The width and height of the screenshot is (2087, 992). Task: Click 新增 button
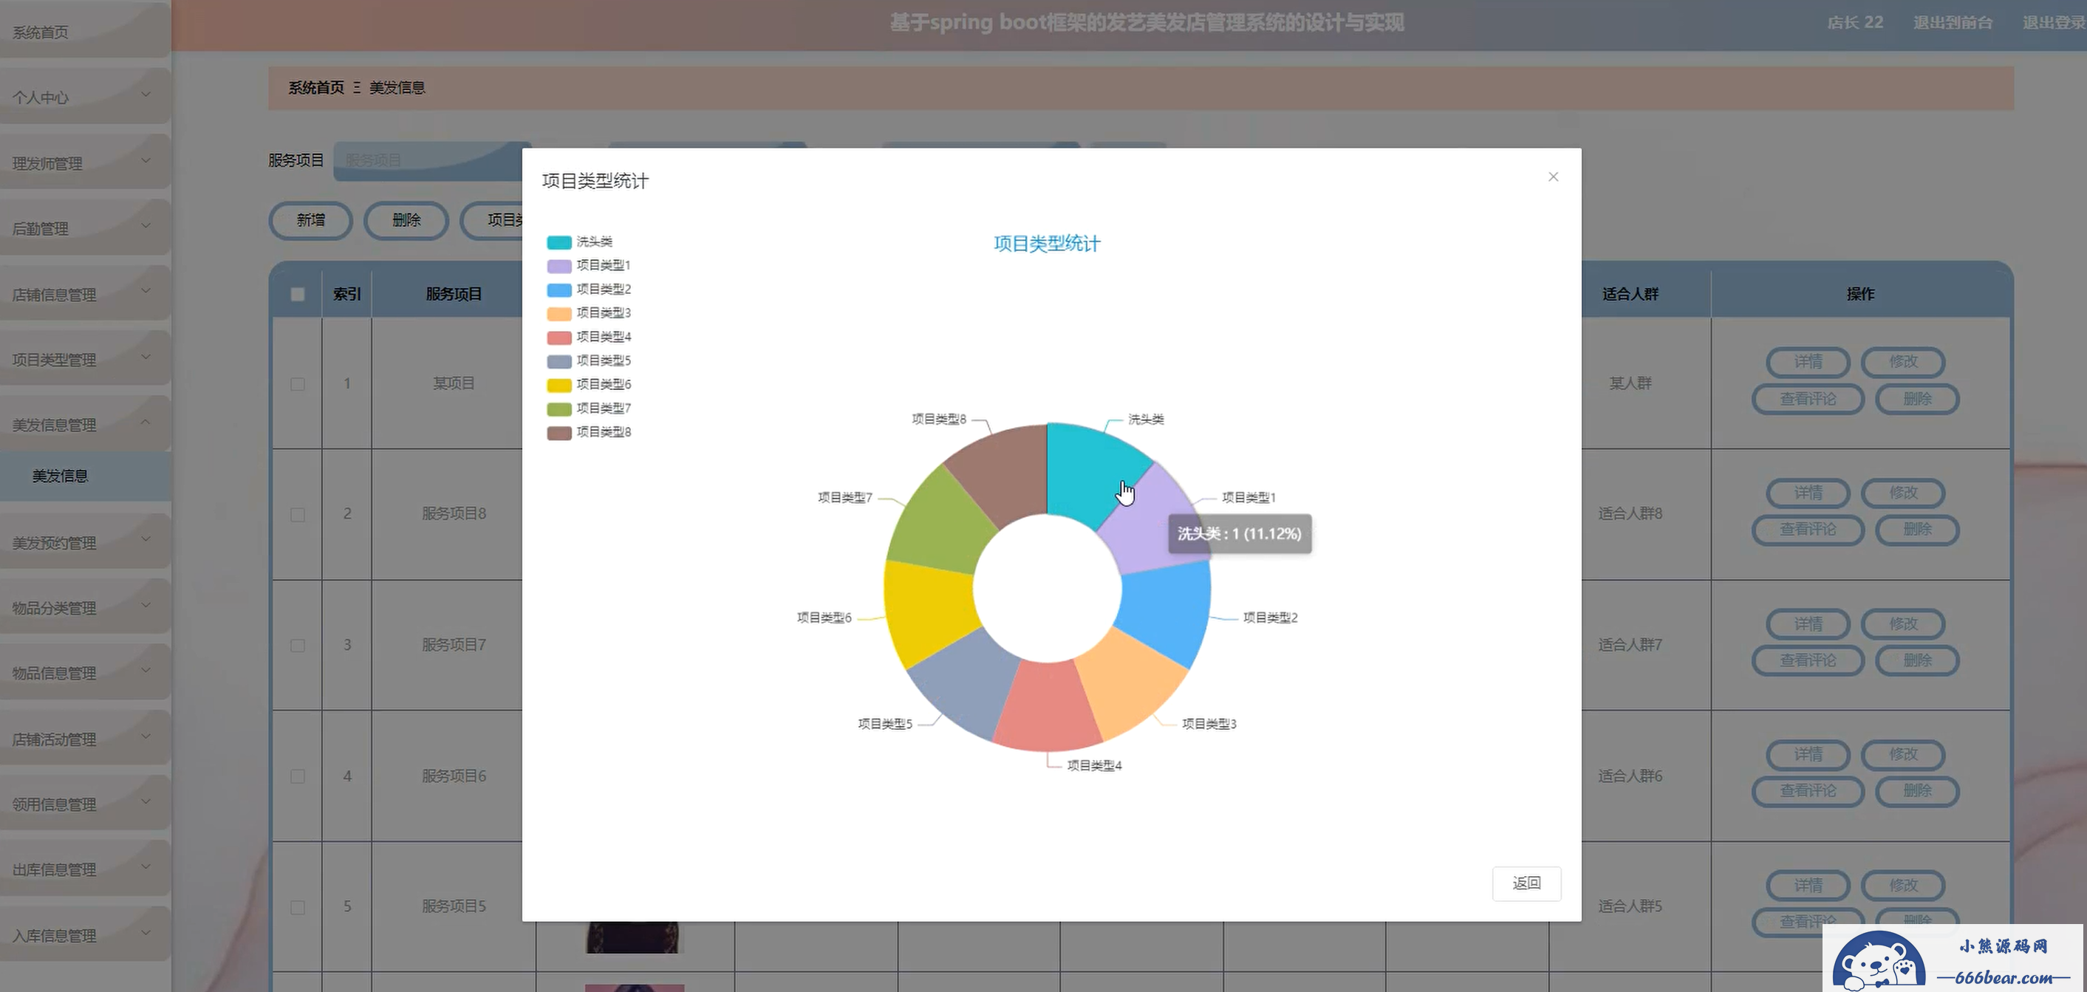[x=310, y=220]
